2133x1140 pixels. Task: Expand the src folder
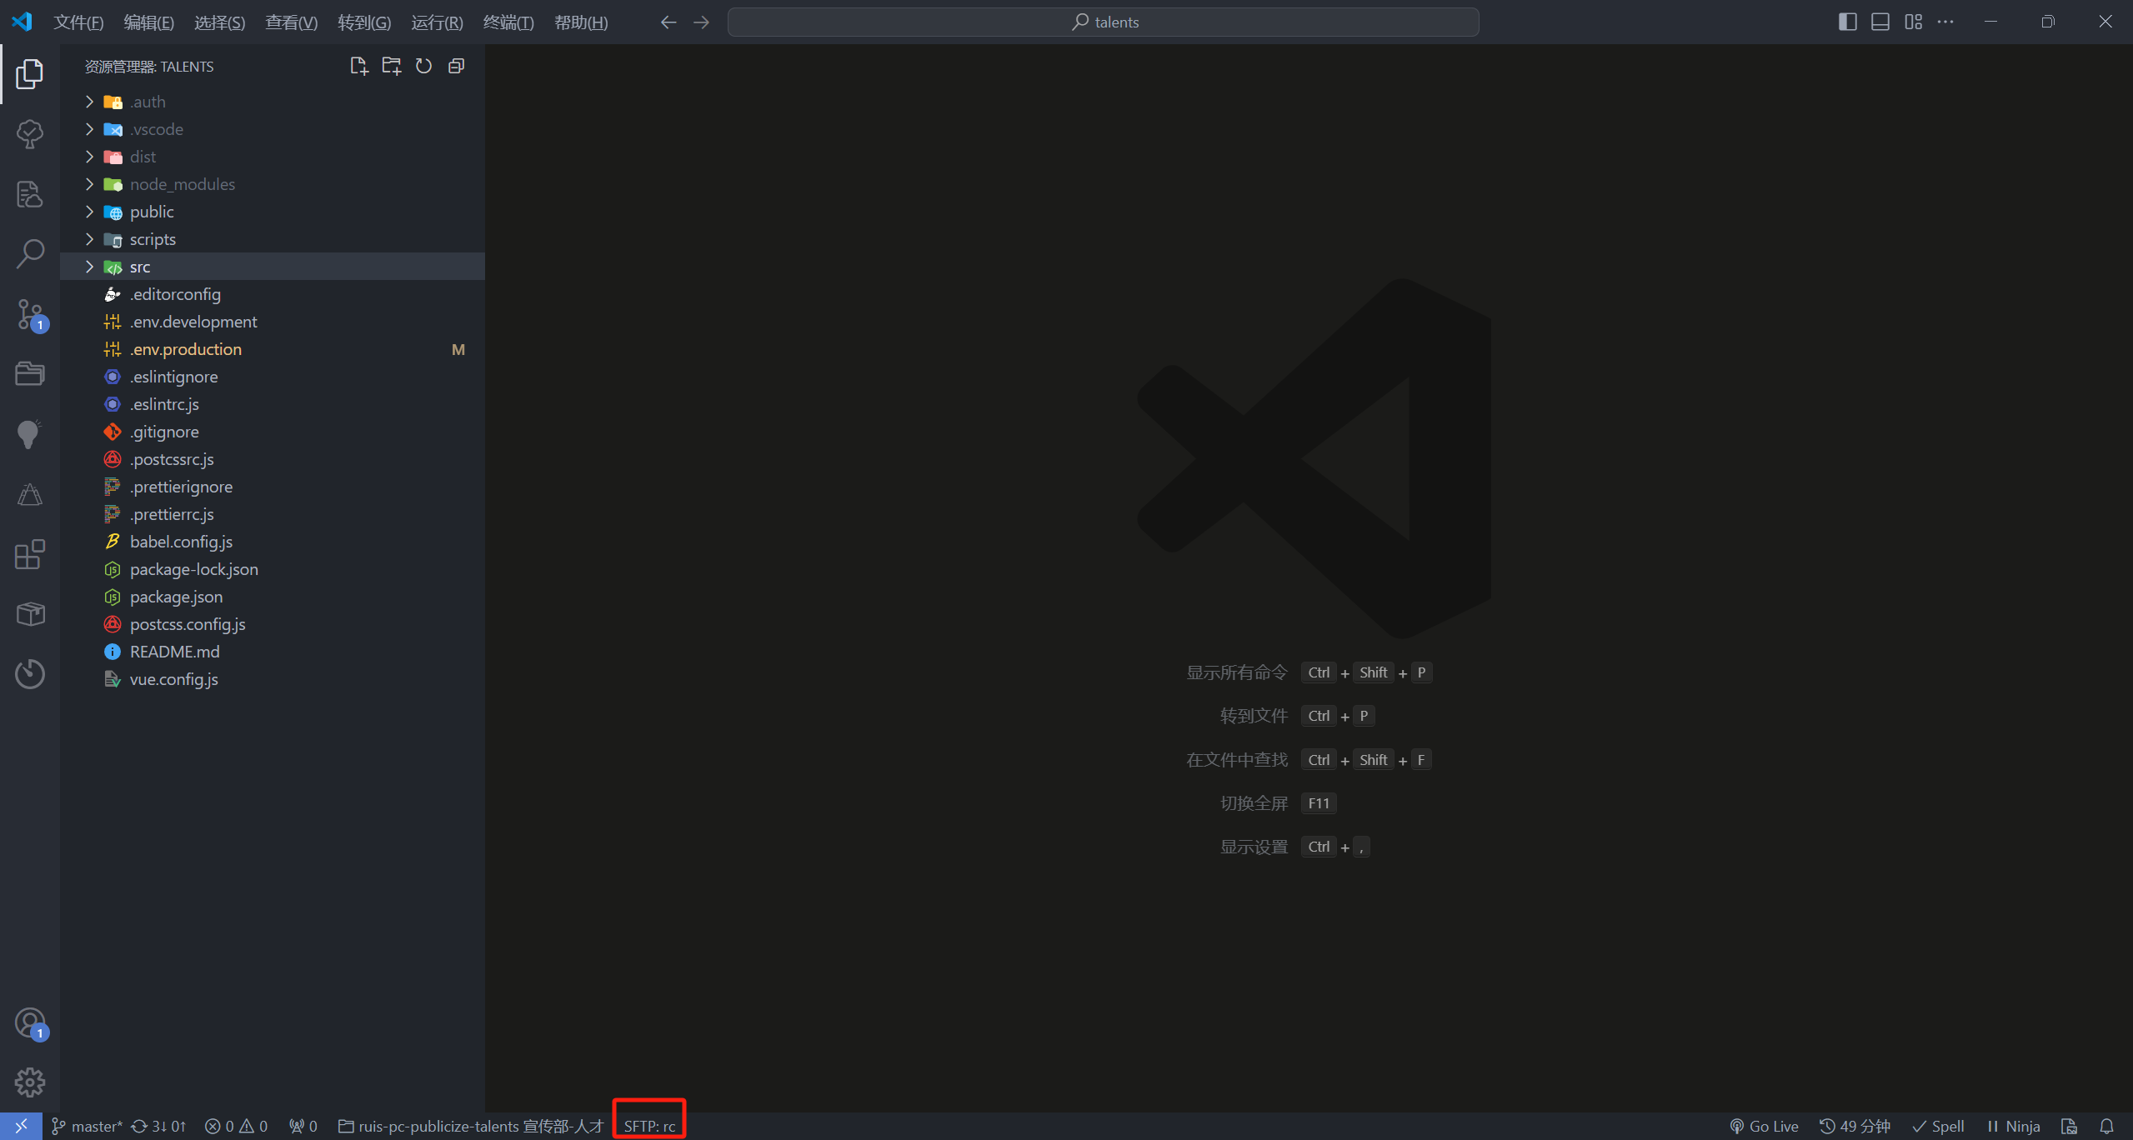pyautogui.click(x=273, y=267)
